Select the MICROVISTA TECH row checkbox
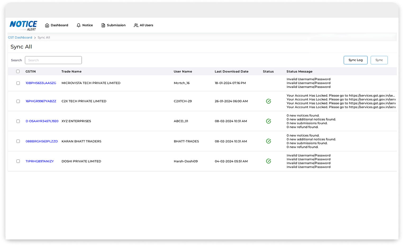 18,83
